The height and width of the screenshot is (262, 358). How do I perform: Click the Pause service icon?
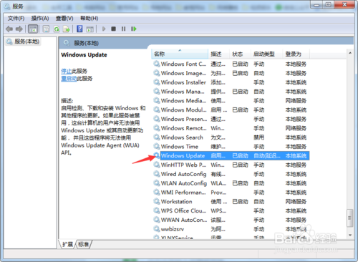coord(123,29)
